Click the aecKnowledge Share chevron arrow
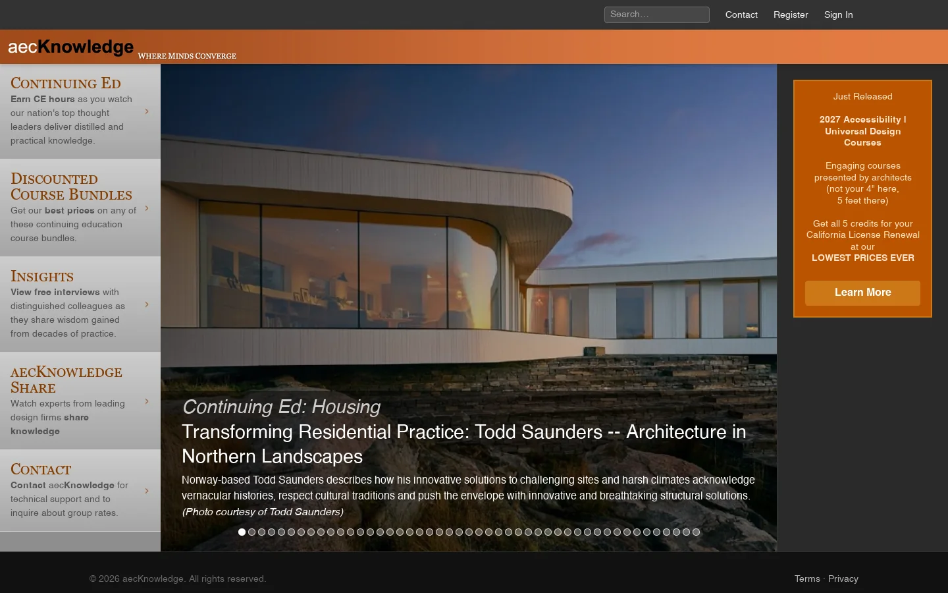Screen dimensions: 948x593 coord(147,401)
